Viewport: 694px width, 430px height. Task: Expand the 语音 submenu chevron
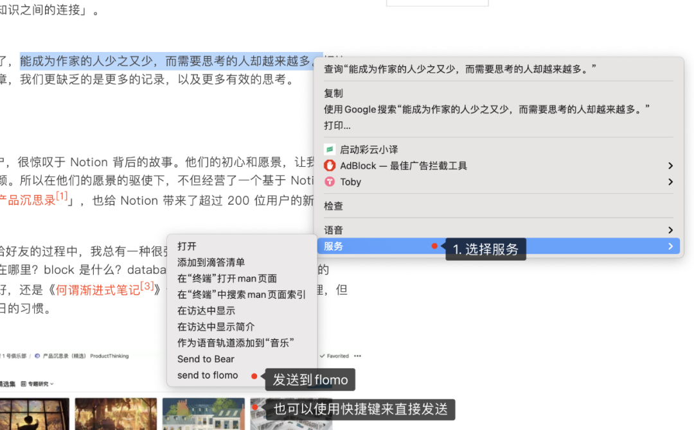670,230
